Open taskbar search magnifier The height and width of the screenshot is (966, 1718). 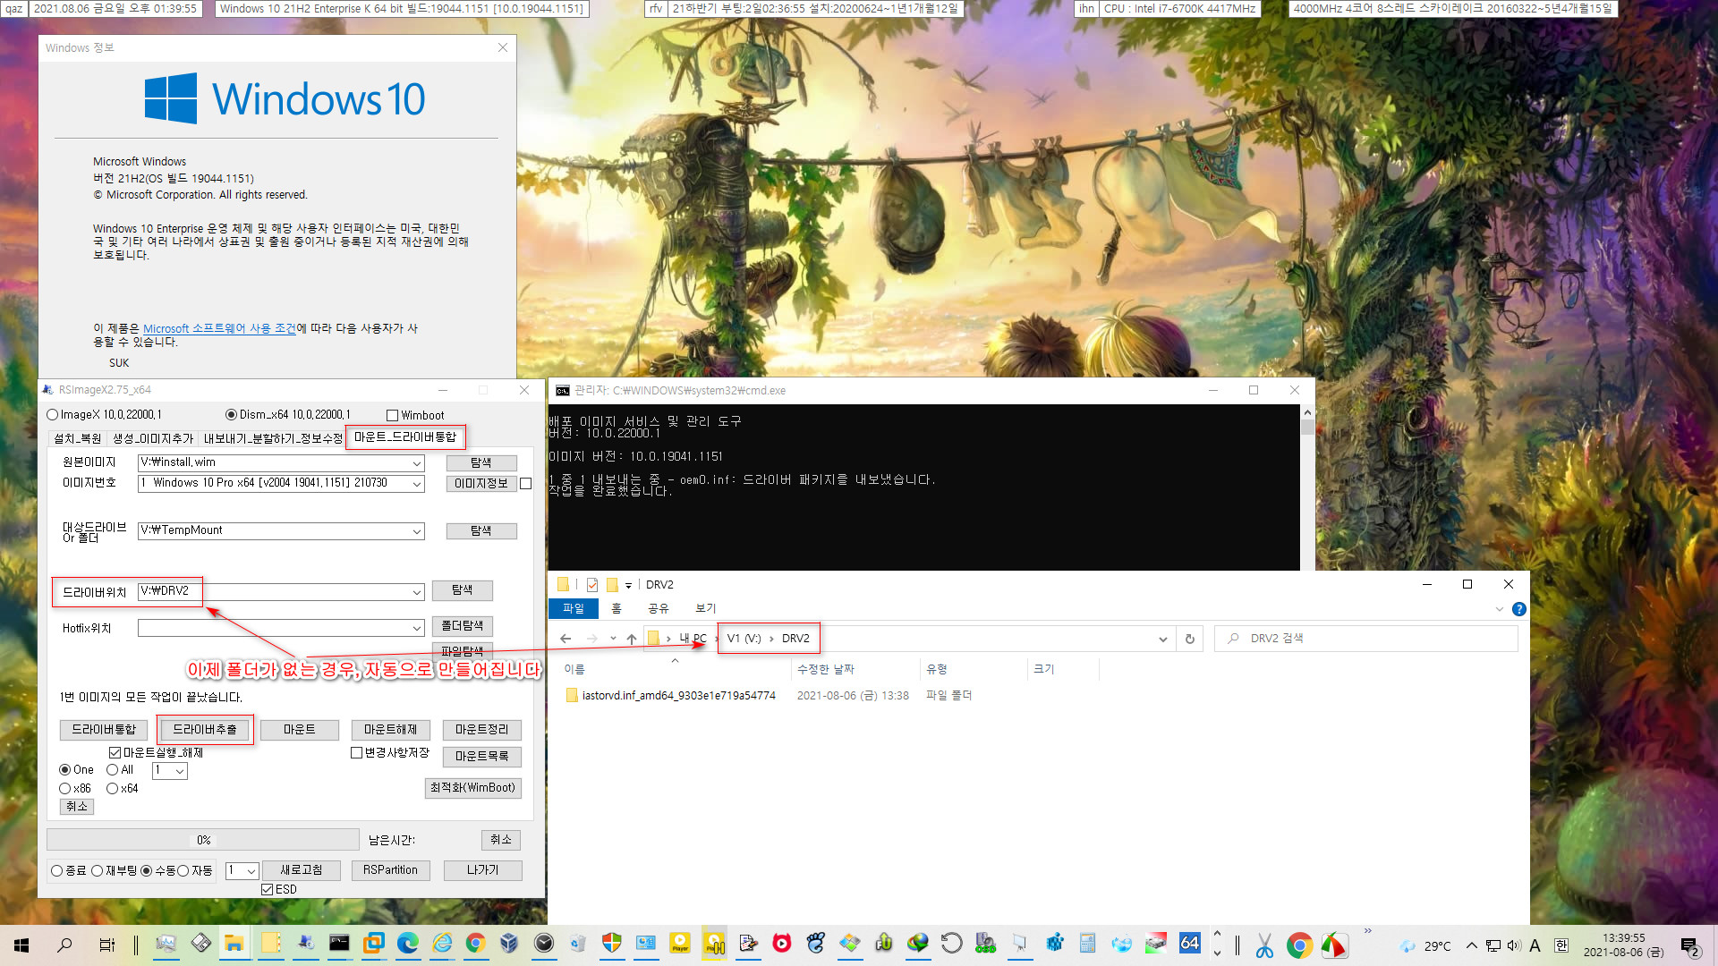pos(64,945)
